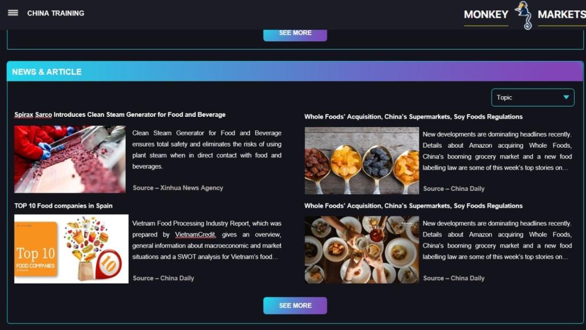Open the hamburger menu icon
The image size is (586, 330).
(13, 13)
